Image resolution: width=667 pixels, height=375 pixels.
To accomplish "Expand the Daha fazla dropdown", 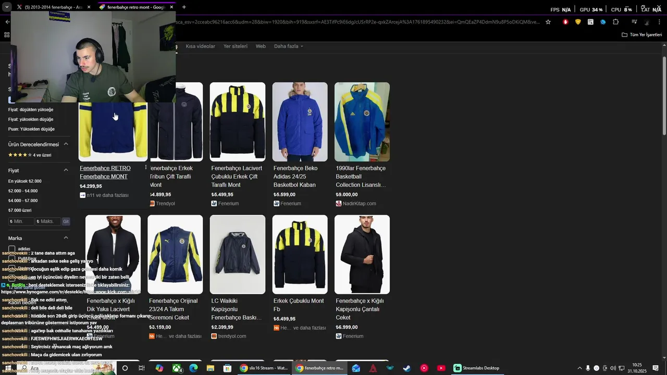I will click(288, 46).
